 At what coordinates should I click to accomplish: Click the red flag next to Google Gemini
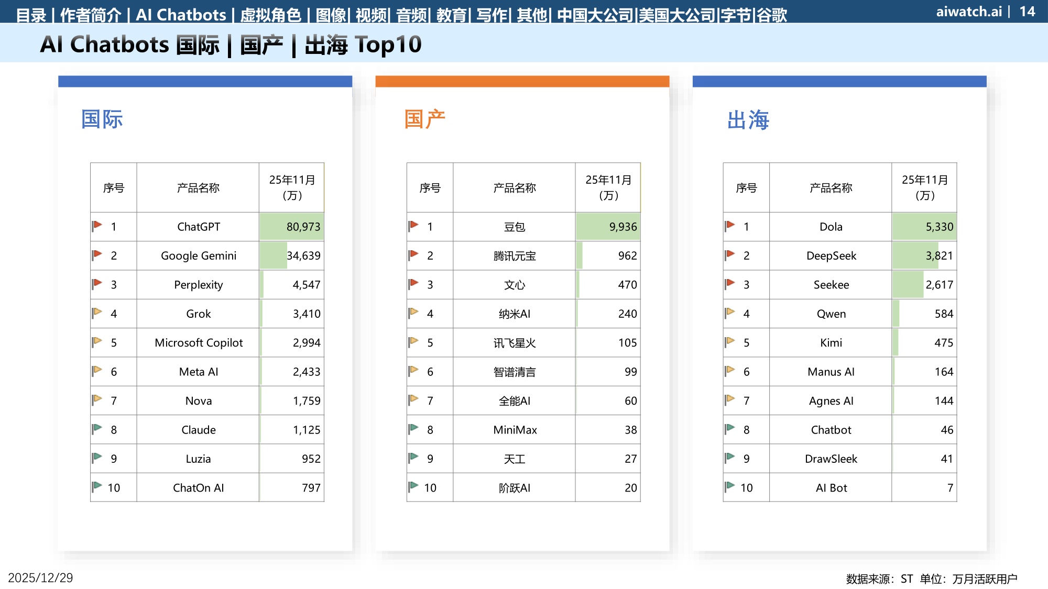point(97,254)
